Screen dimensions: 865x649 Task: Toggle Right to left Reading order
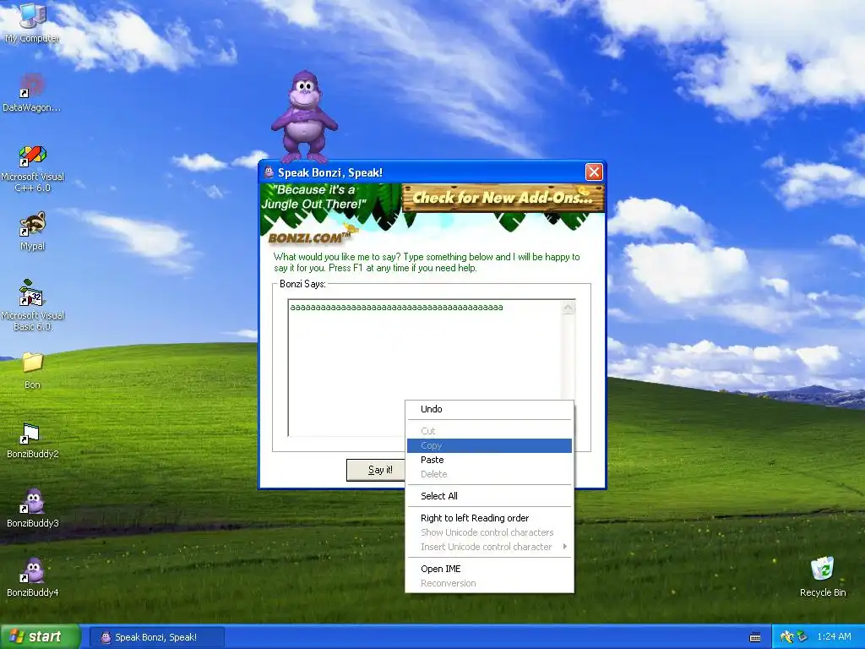point(489,518)
